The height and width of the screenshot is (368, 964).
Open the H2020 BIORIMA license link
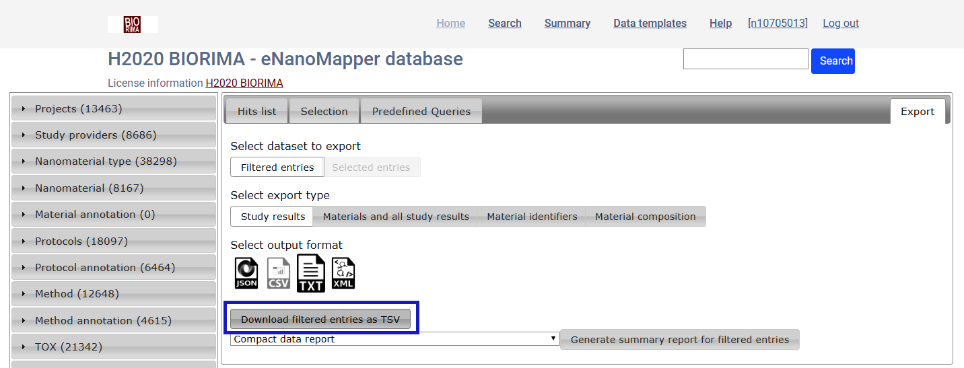point(244,83)
